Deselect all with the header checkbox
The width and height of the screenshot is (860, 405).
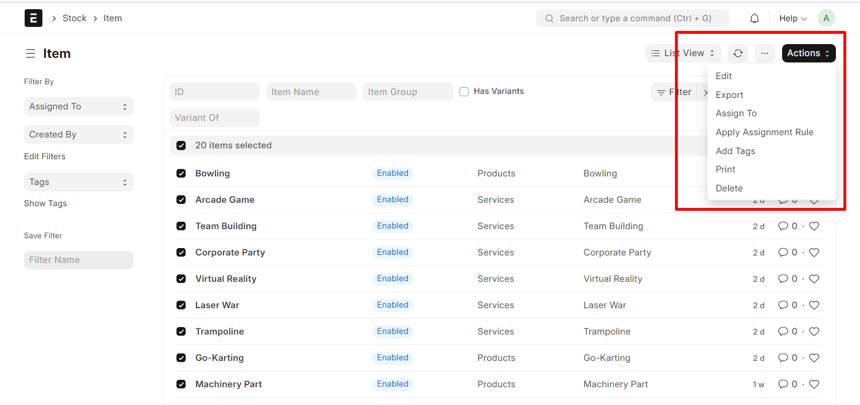tap(181, 146)
